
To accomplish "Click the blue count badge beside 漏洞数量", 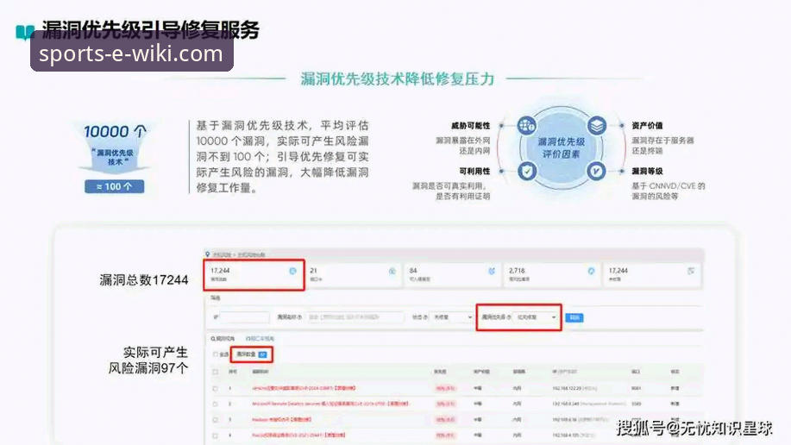I will coord(262,354).
